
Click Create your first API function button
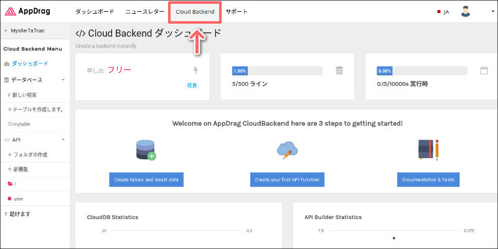click(287, 180)
